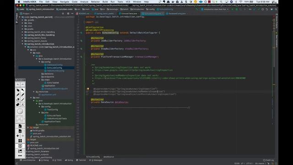The width and height of the screenshot is (293, 165).
Task: Click the undo arrow in the annotation palette
Action: coord(18,84)
